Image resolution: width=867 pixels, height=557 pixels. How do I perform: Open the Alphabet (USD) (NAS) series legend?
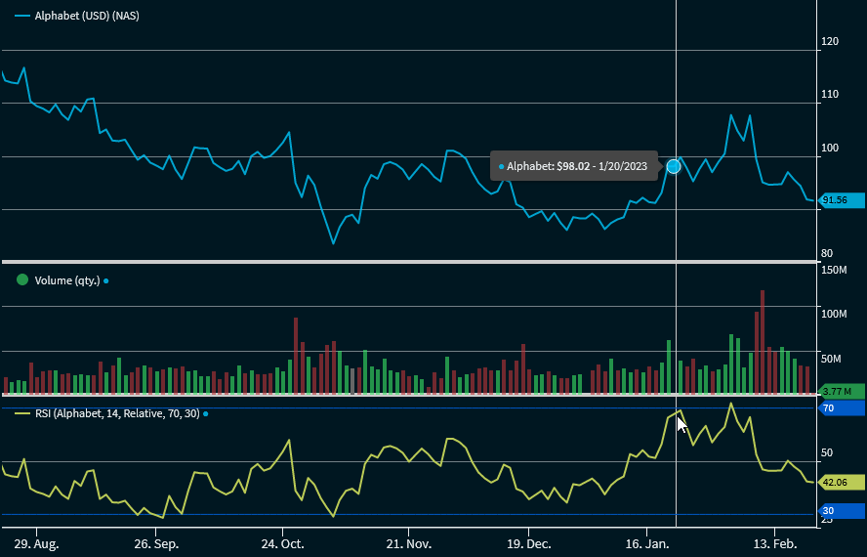tap(86, 17)
